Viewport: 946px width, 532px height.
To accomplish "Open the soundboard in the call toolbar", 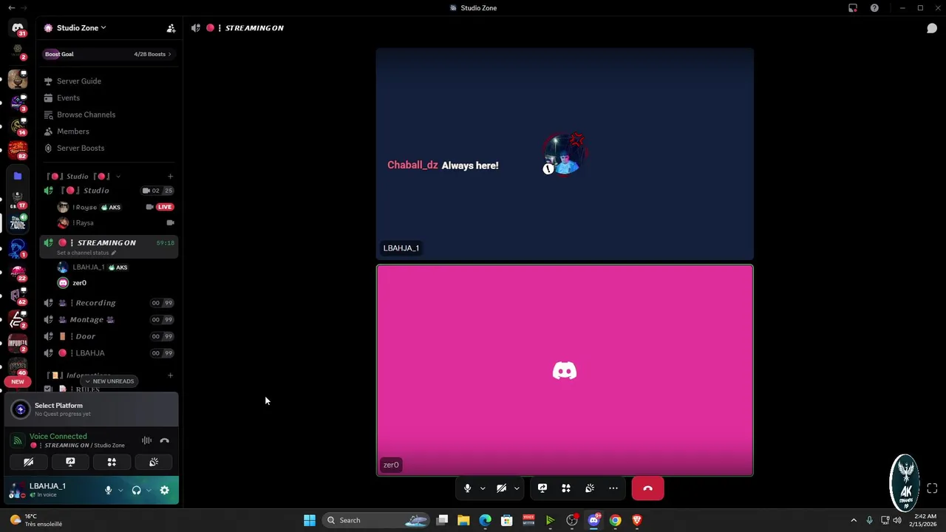I will click(x=590, y=488).
